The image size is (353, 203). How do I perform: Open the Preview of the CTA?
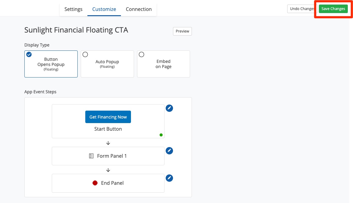[x=182, y=31]
